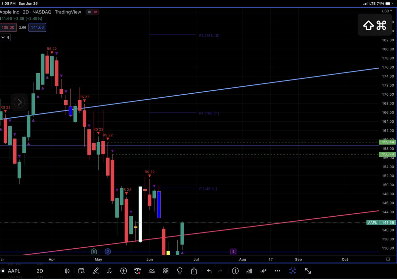Screen dimensions: 397x279
Task: Tap the plus add-symbol circle icon
Action: point(123,271)
